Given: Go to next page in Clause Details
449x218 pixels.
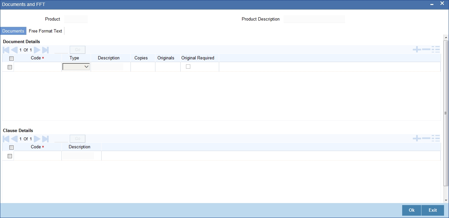Looking at the screenshot, I should (37, 139).
